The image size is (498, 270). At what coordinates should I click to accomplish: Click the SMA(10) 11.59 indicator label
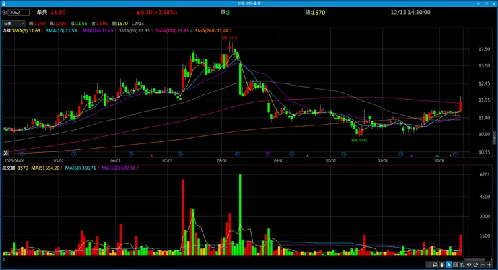click(x=61, y=31)
